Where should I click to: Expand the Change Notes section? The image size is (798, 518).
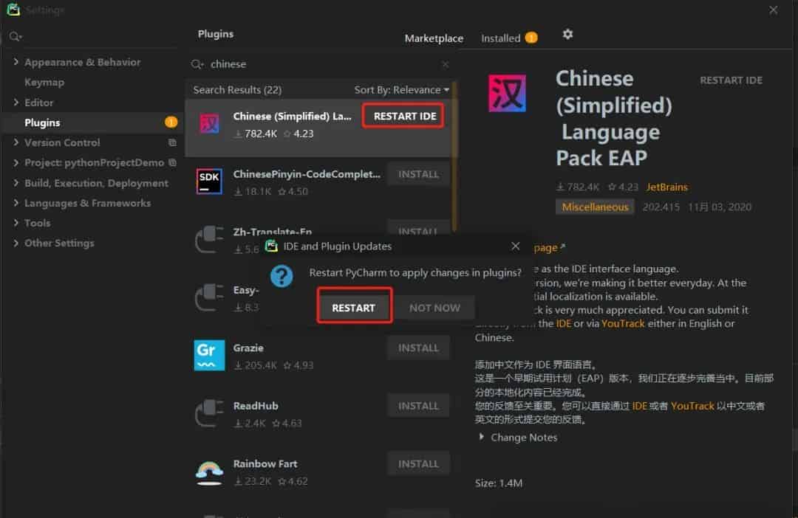[x=482, y=437]
